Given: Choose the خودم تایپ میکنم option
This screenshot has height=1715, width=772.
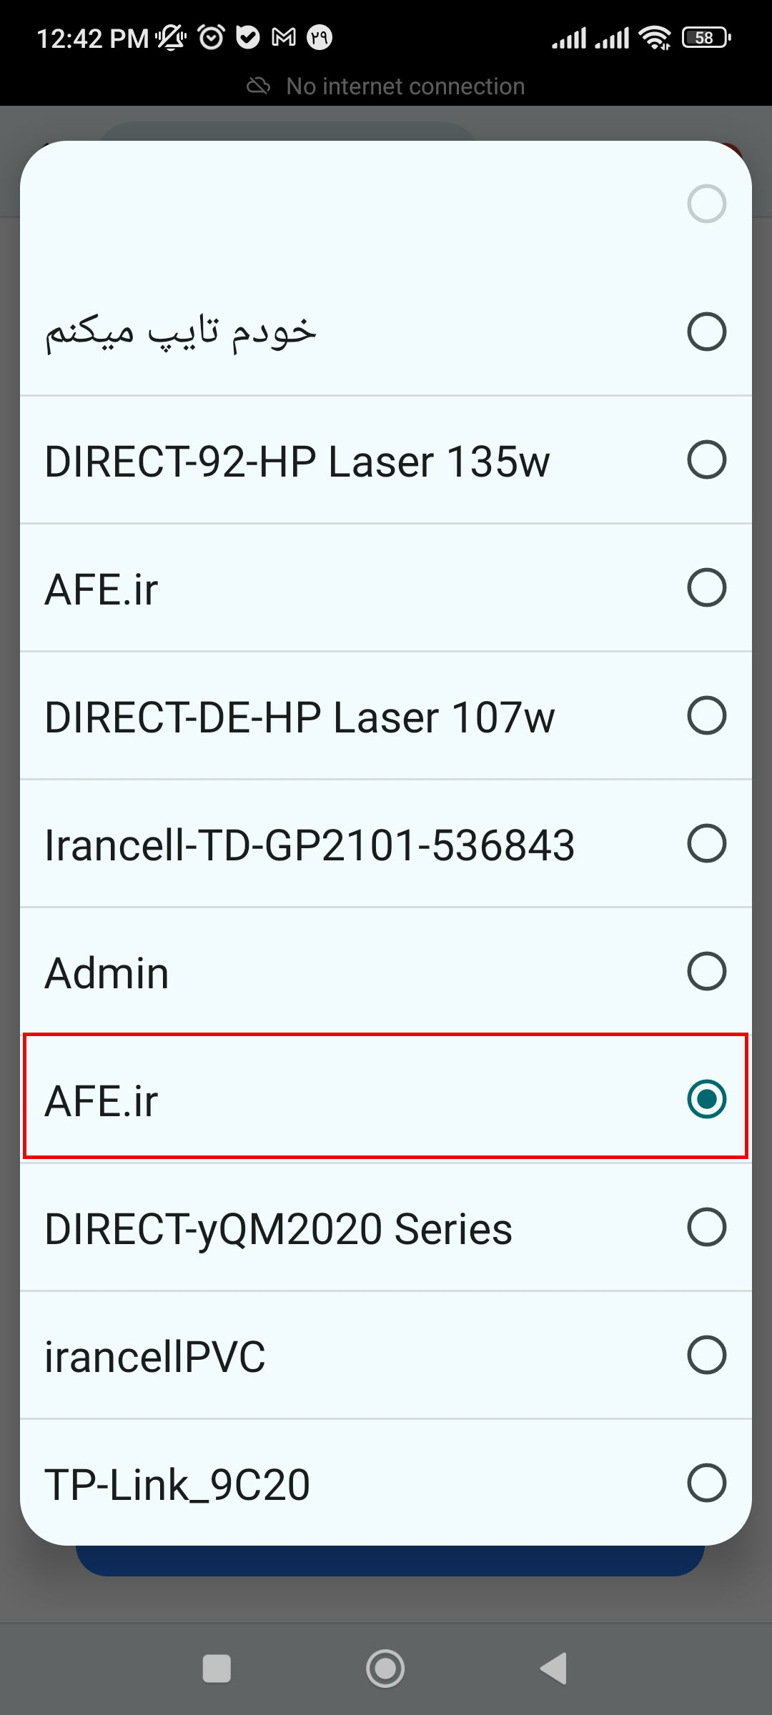Looking at the screenshot, I should click(386, 332).
